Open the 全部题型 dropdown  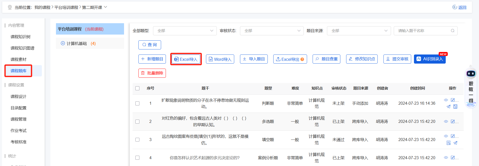pos(185,31)
